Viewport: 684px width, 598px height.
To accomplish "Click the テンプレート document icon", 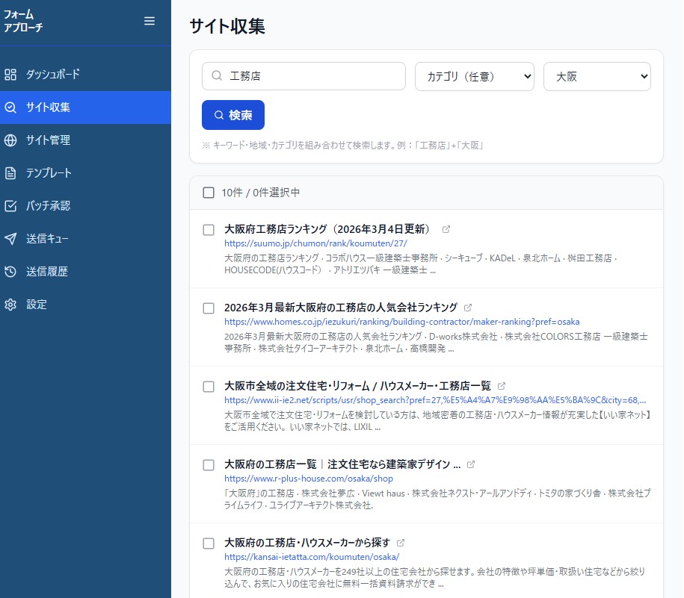I will coord(10,172).
